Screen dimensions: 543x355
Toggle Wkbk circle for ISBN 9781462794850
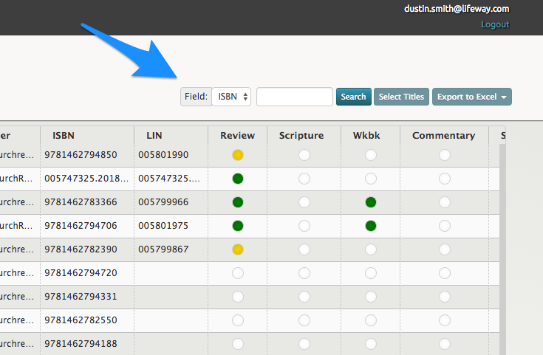click(x=371, y=155)
